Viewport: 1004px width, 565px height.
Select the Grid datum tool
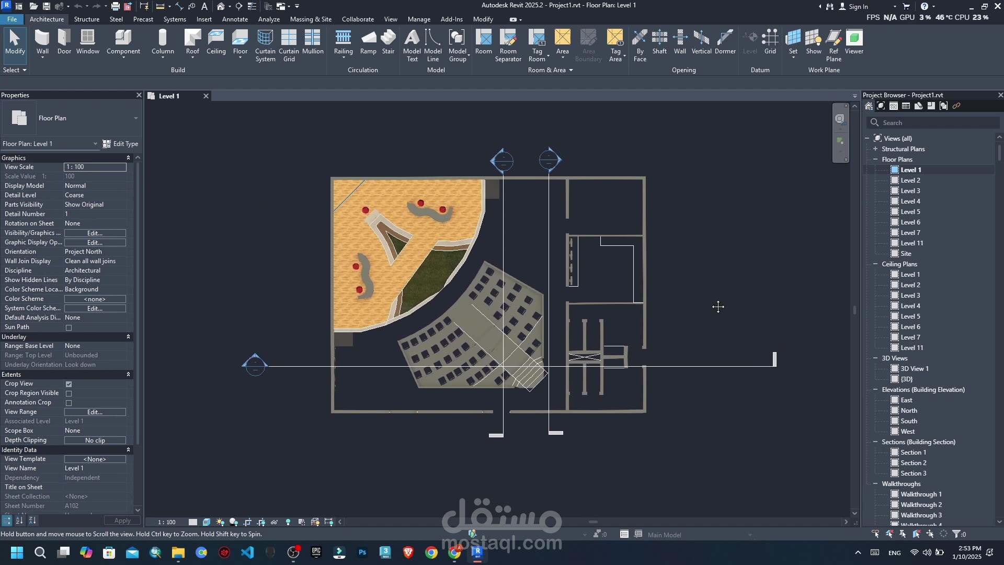coord(770,42)
